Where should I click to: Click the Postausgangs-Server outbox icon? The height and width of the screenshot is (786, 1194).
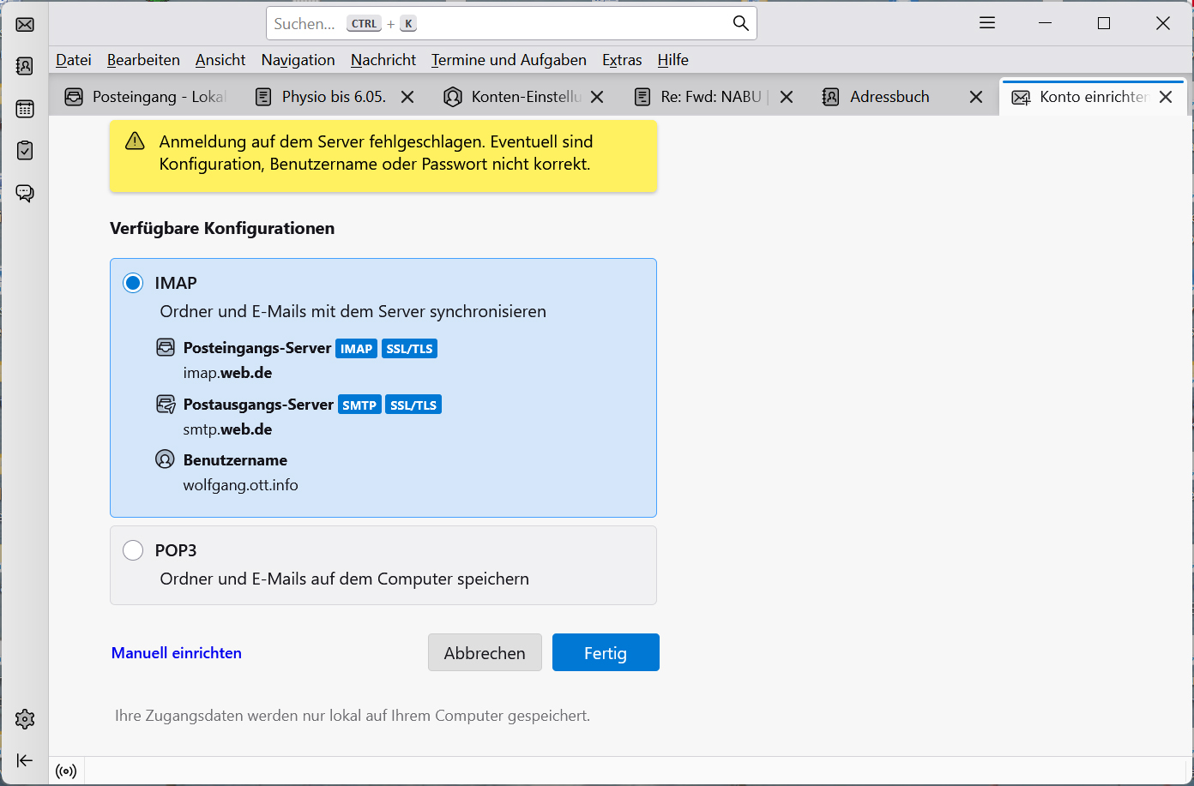click(166, 404)
